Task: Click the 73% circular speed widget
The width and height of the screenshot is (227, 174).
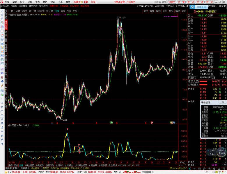Action: pos(221,152)
